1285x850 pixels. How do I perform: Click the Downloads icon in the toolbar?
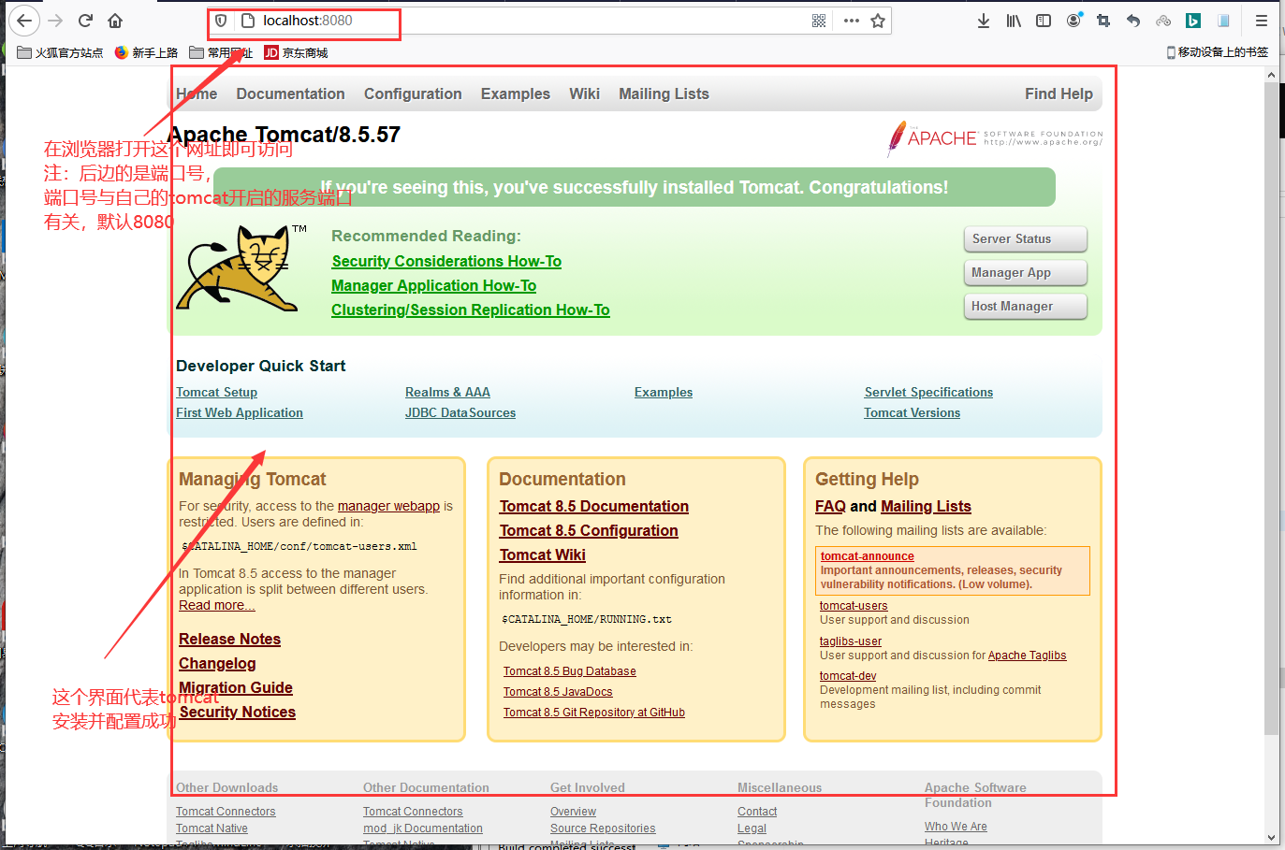click(983, 20)
